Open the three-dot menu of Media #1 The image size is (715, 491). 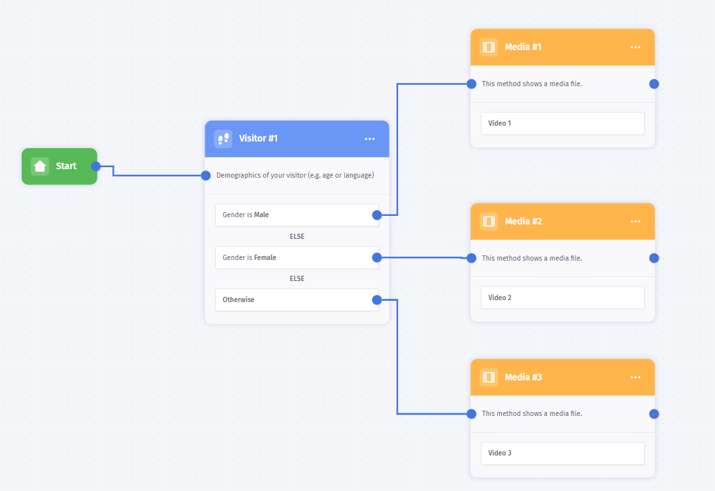[635, 47]
